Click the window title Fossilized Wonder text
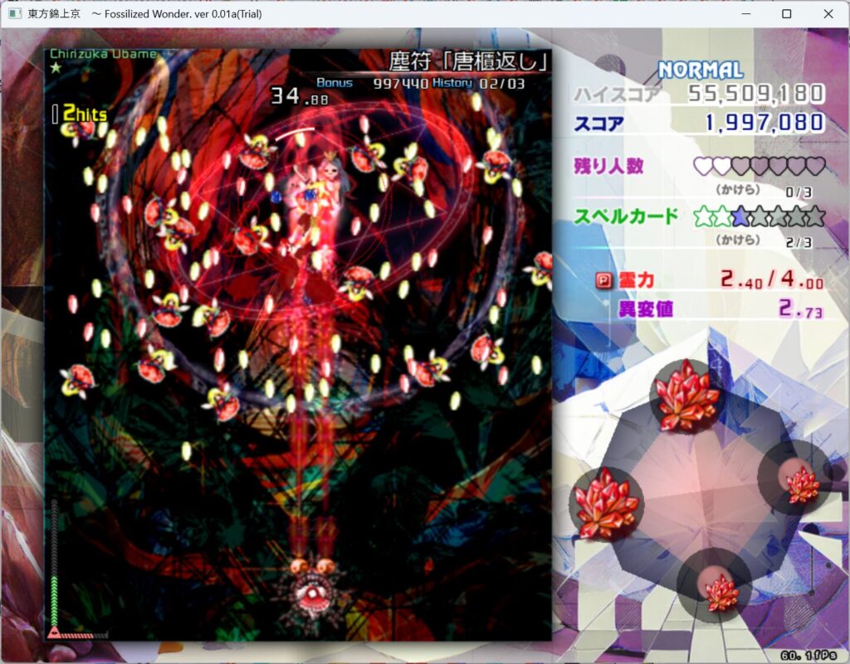850x664 pixels. tap(143, 14)
